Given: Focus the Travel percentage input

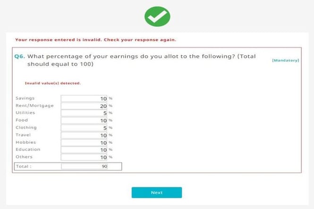Looking at the screenshot, I should [84, 135].
